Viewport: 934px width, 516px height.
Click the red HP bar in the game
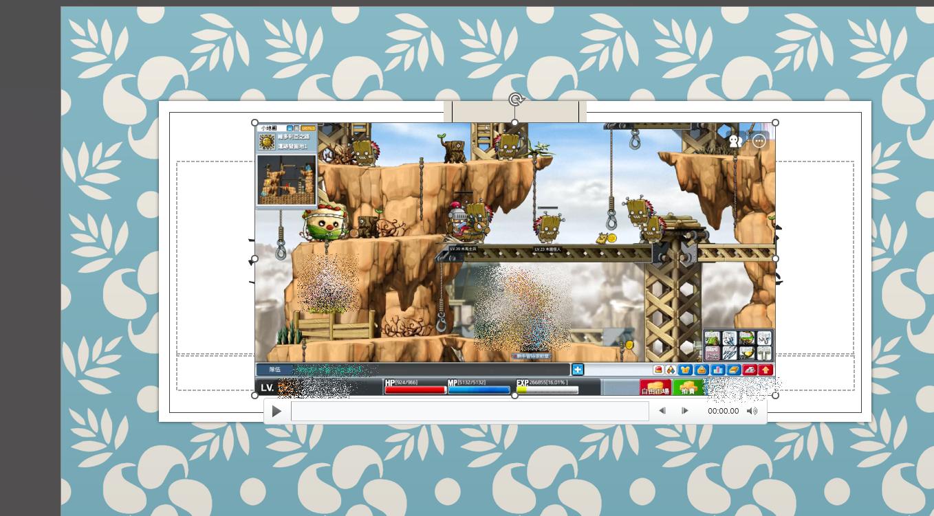415,390
